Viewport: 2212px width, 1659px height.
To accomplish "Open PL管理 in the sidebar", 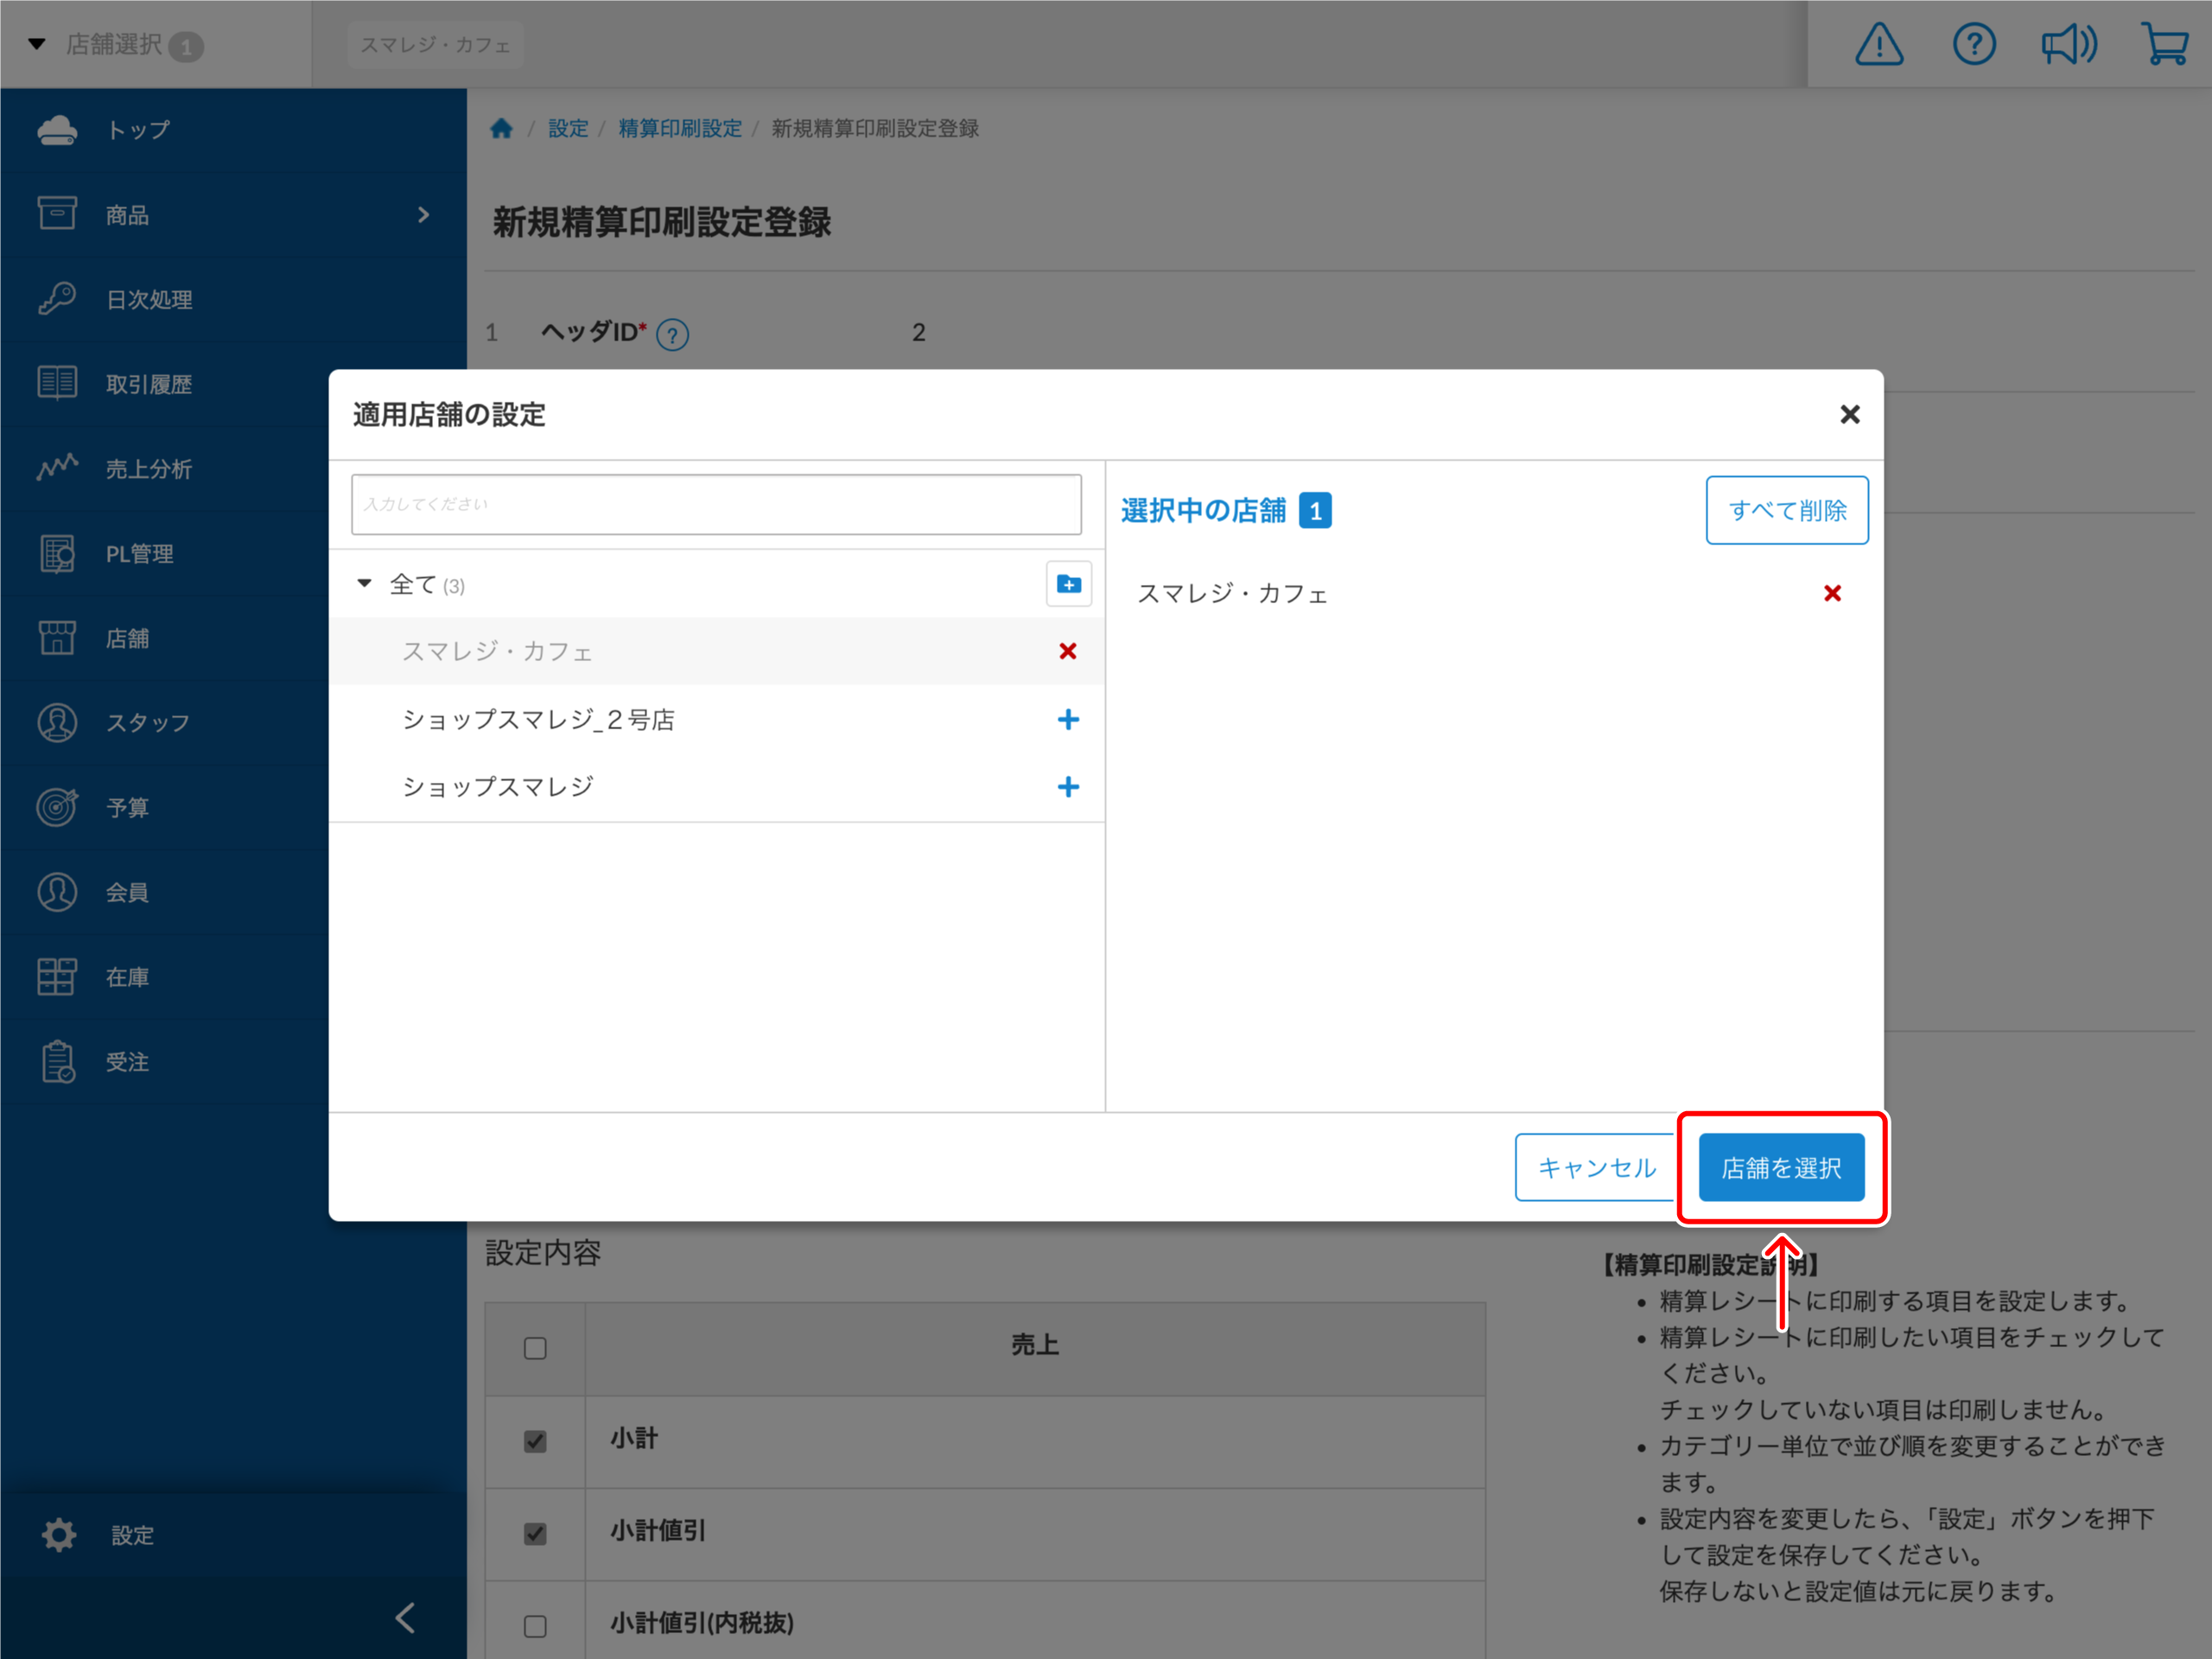I will 165,553.
